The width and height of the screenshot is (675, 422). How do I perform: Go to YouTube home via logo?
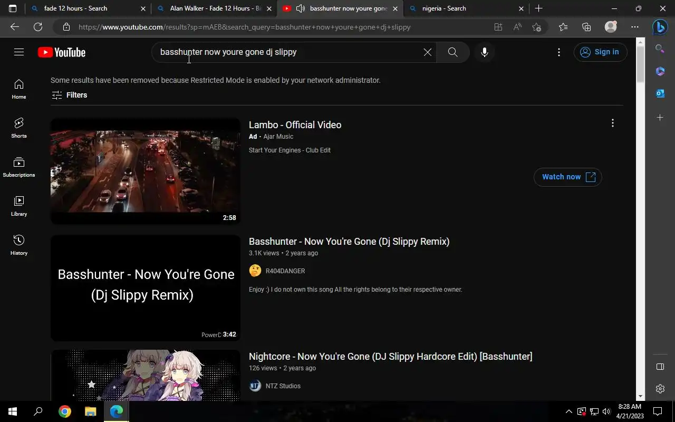[62, 52]
